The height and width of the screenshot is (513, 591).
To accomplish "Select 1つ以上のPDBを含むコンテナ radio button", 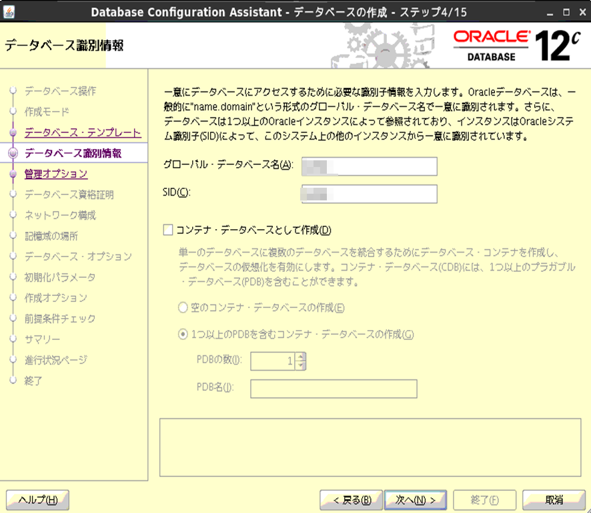I will click(183, 335).
